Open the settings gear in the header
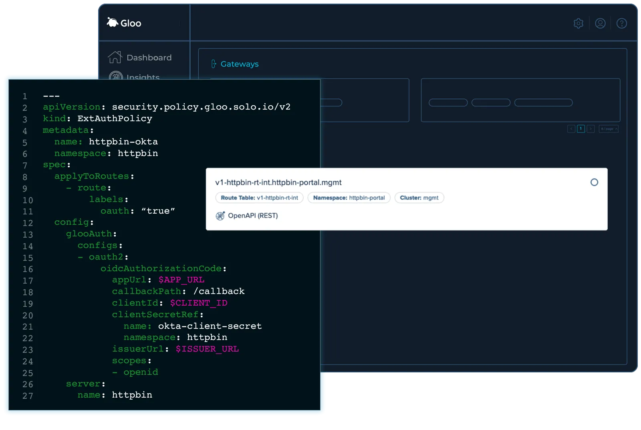The width and height of the screenshot is (641, 430). point(578,23)
